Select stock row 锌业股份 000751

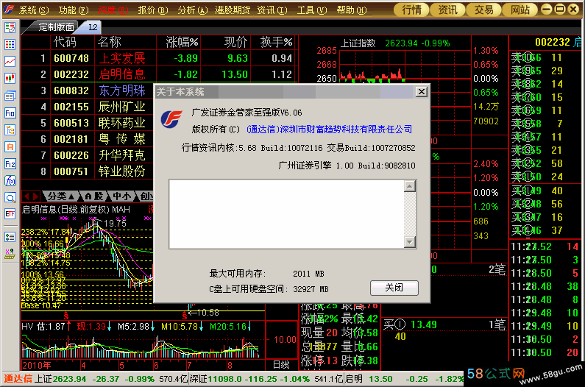pos(88,171)
